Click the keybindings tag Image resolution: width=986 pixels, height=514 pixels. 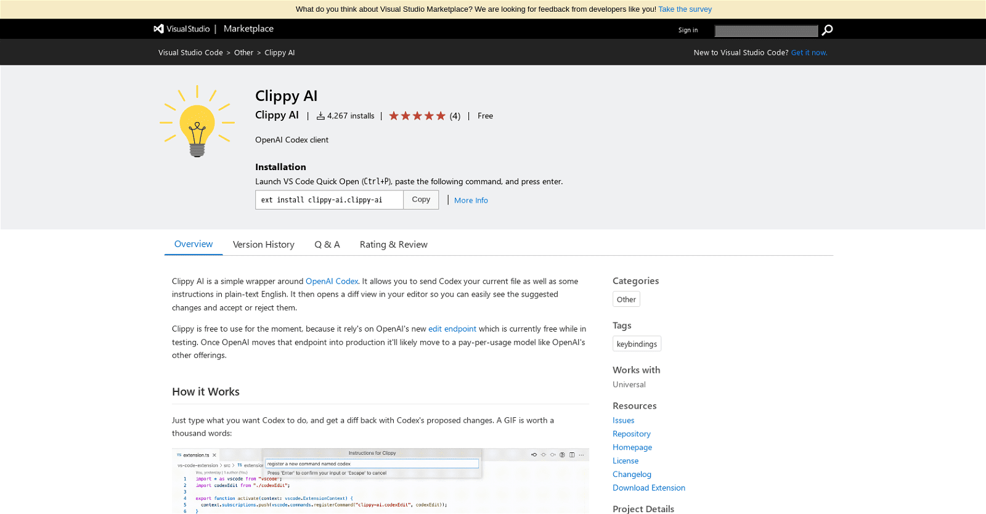(x=637, y=344)
